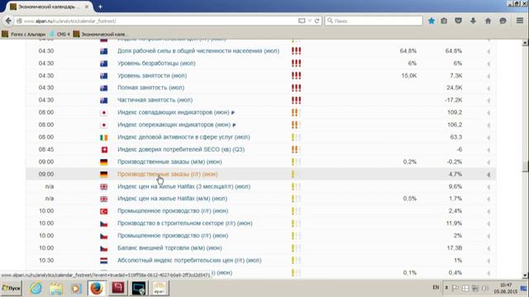Click the browser back arrow button
Viewport: 529px width, 297px height.
8,21
